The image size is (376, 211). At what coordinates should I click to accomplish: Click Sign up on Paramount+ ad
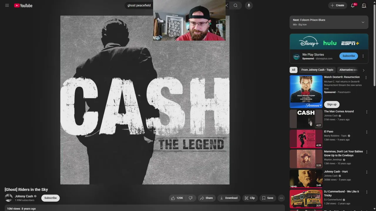(332, 104)
